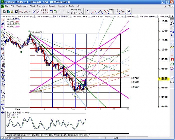Open the red zigzag down pattern dropdown
The height and width of the screenshot is (140, 175).
click(x=106, y=12)
